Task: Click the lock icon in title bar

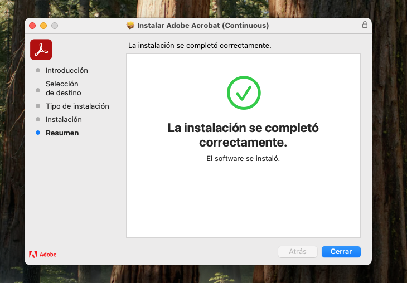Action: click(365, 25)
